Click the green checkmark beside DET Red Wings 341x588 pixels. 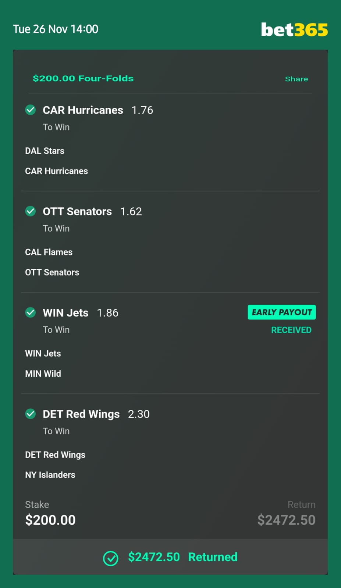coord(31,414)
